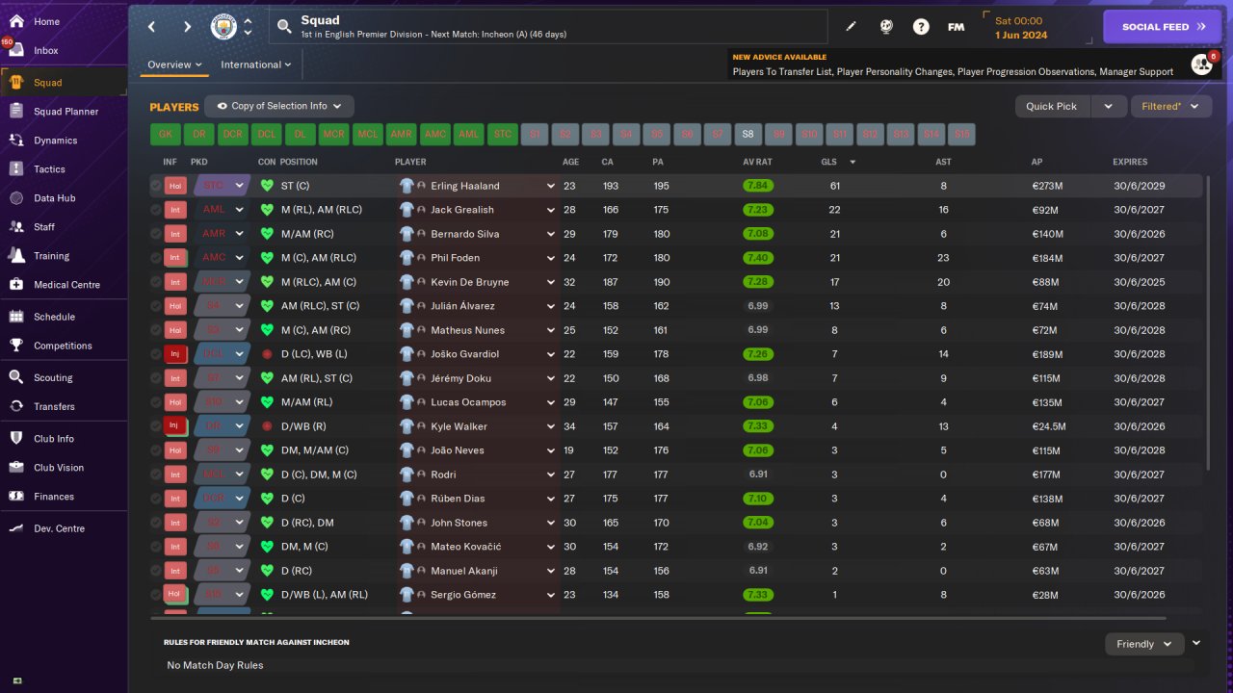Open the advice avatar with notification badge

[1202, 64]
